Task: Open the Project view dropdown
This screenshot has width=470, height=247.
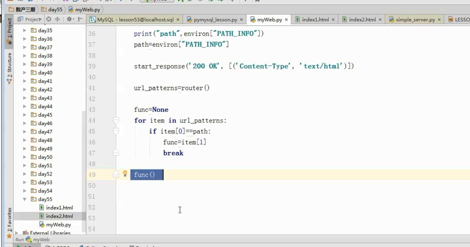Action: click(30, 19)
